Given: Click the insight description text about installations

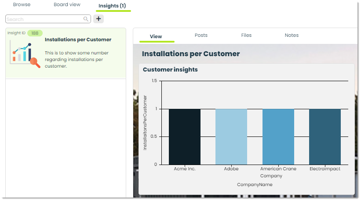Looking at the screenshot, I should 77,60.
